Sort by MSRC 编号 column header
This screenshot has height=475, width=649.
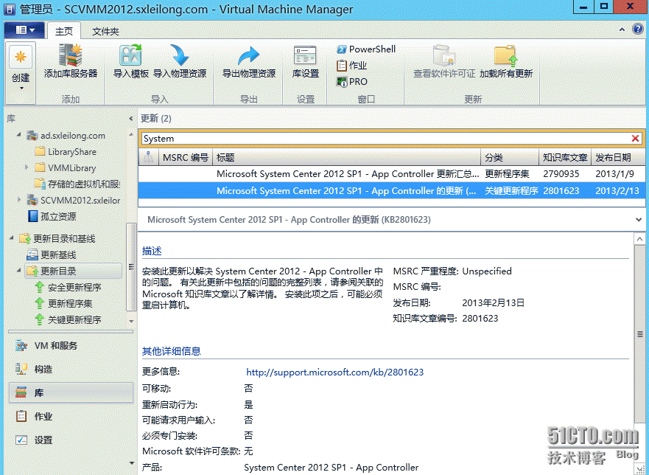click(186, 158)
